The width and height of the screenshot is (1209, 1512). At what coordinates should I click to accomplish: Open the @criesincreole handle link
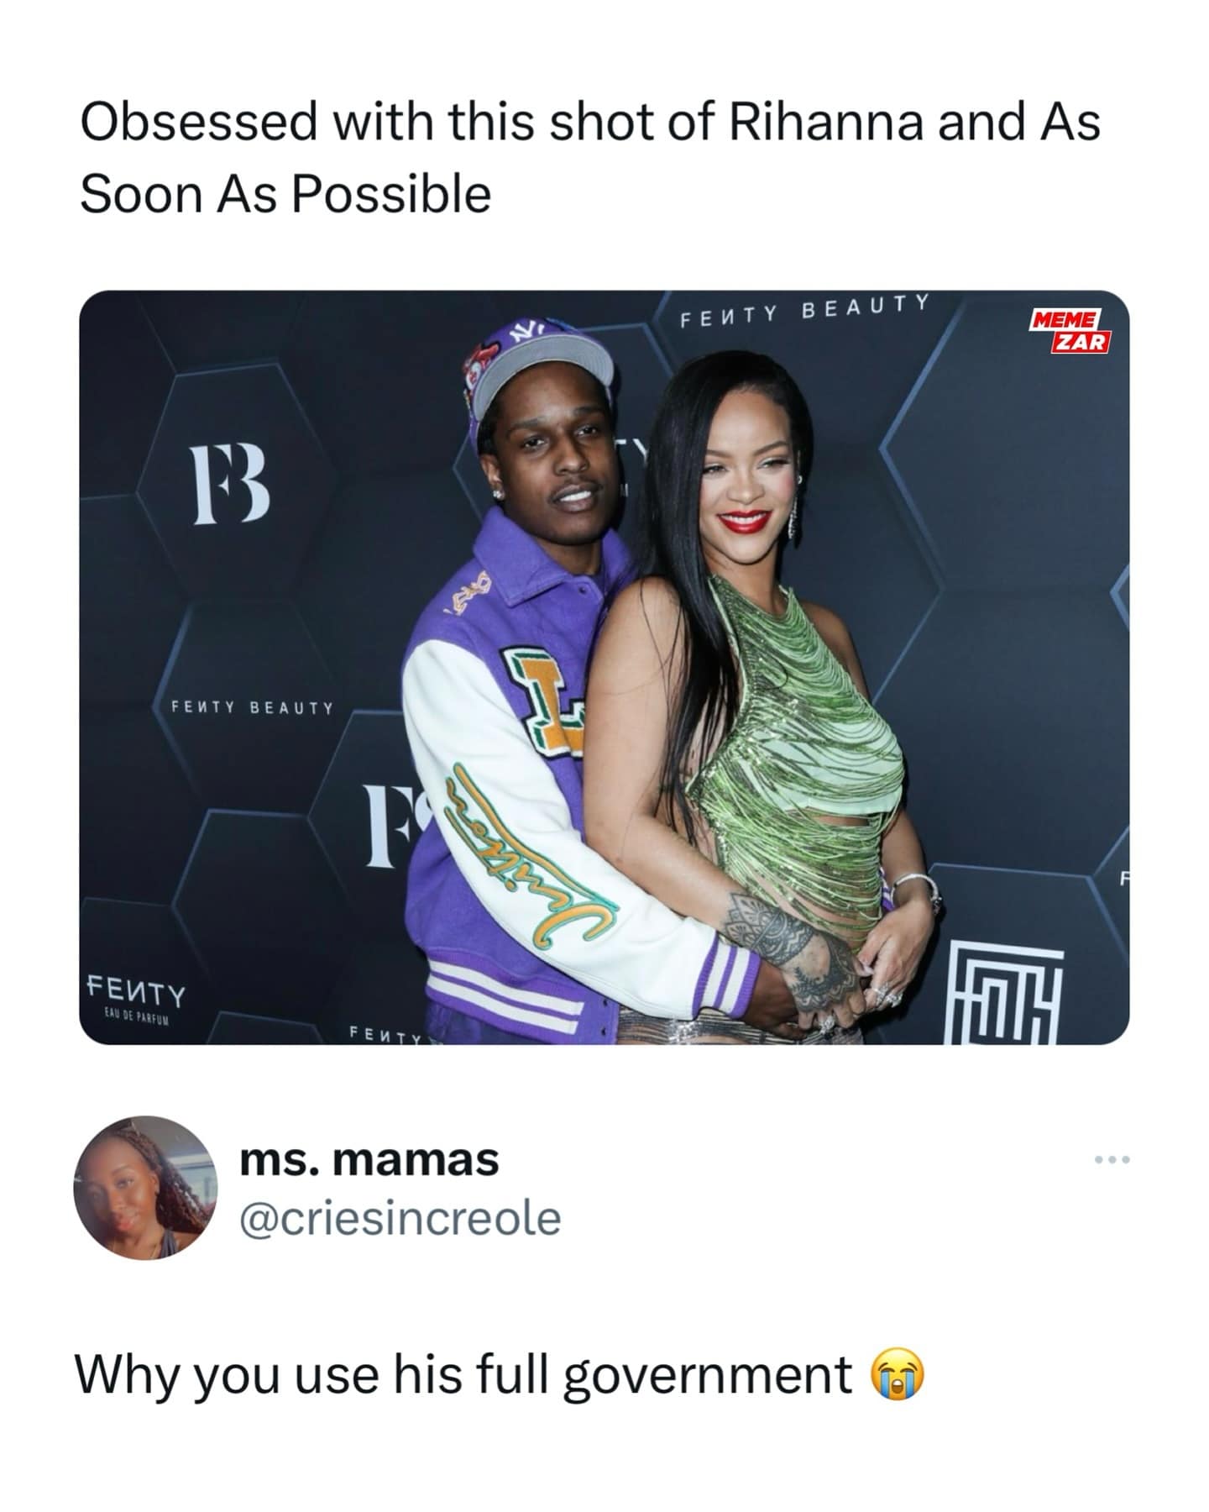[400, 1218]
